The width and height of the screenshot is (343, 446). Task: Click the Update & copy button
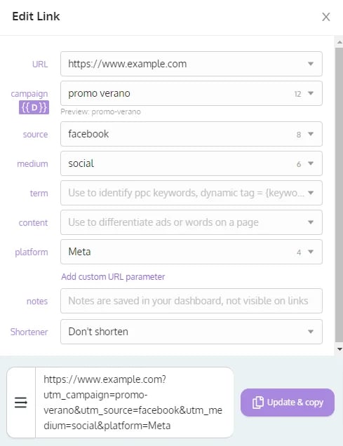pos(288,403)
